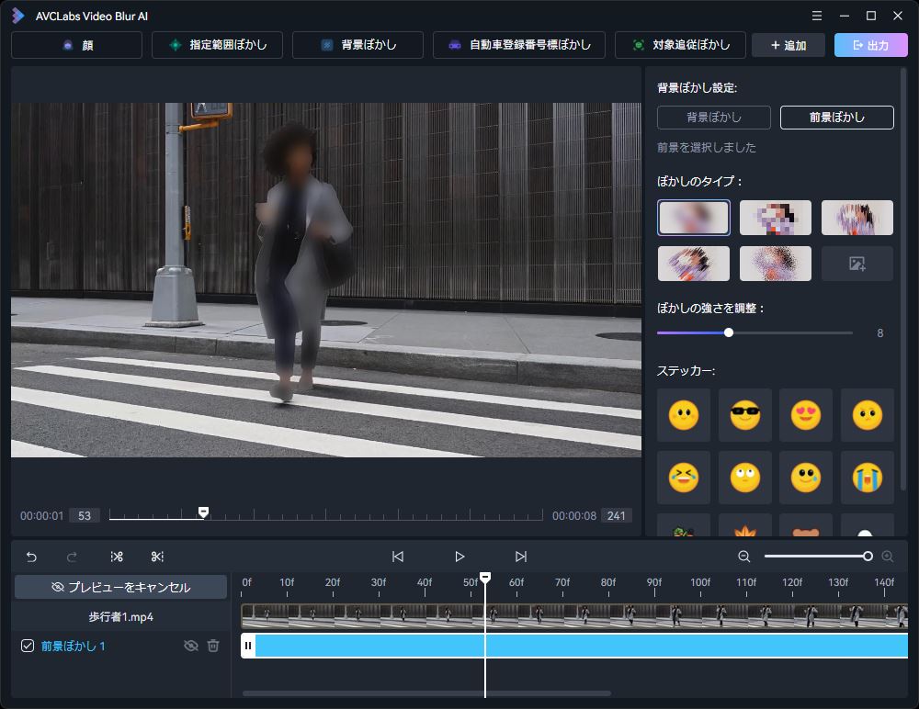Image resolution: width=919 pixels, height=709 pixels.
Task: Click the ぼかしの強さ slider handle
Action: pos(729,332)
